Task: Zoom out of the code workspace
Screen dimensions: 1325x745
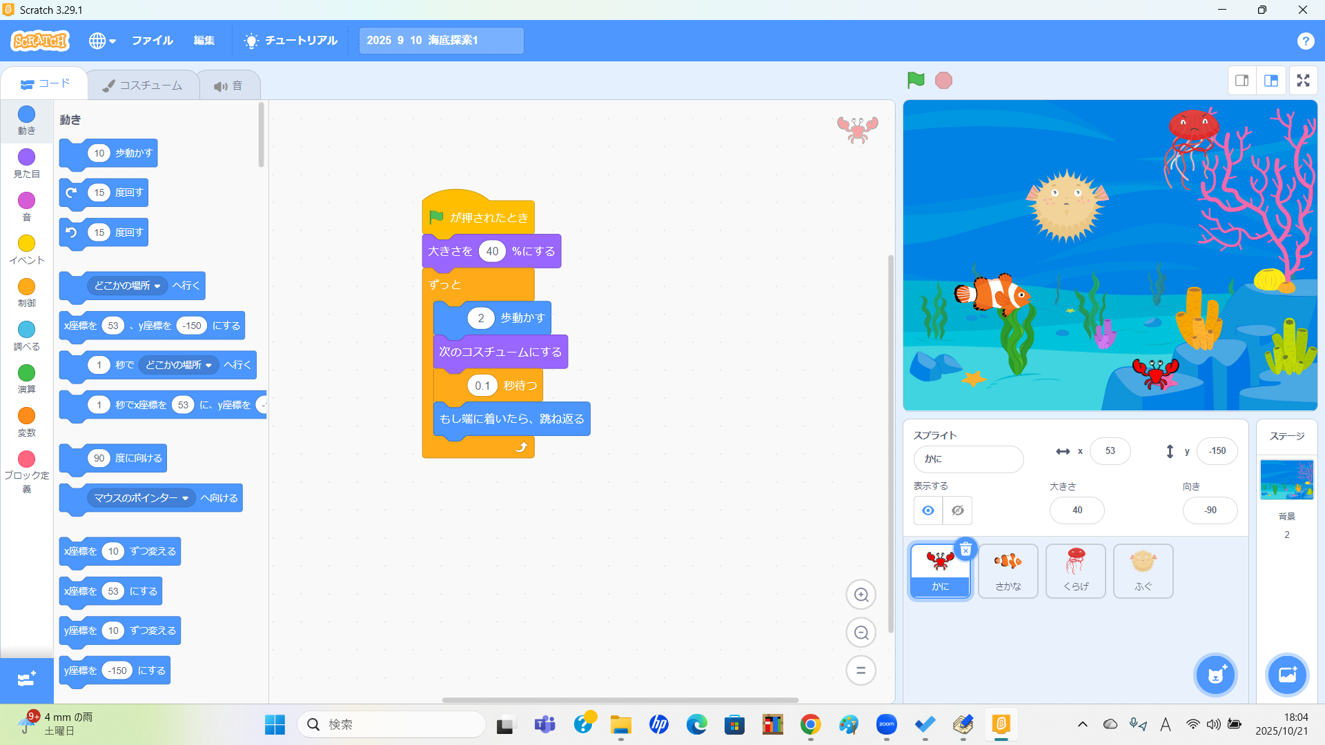Action: [x=861, y=633]
